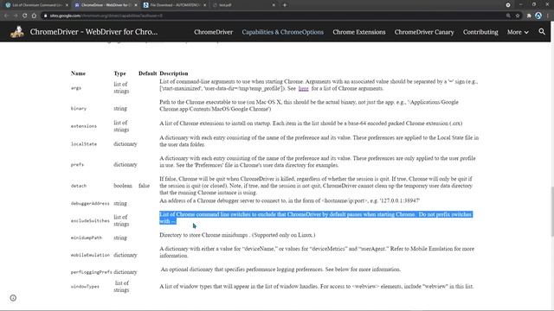Click the ChromeDriver site logo

click(x=17, y=32)
